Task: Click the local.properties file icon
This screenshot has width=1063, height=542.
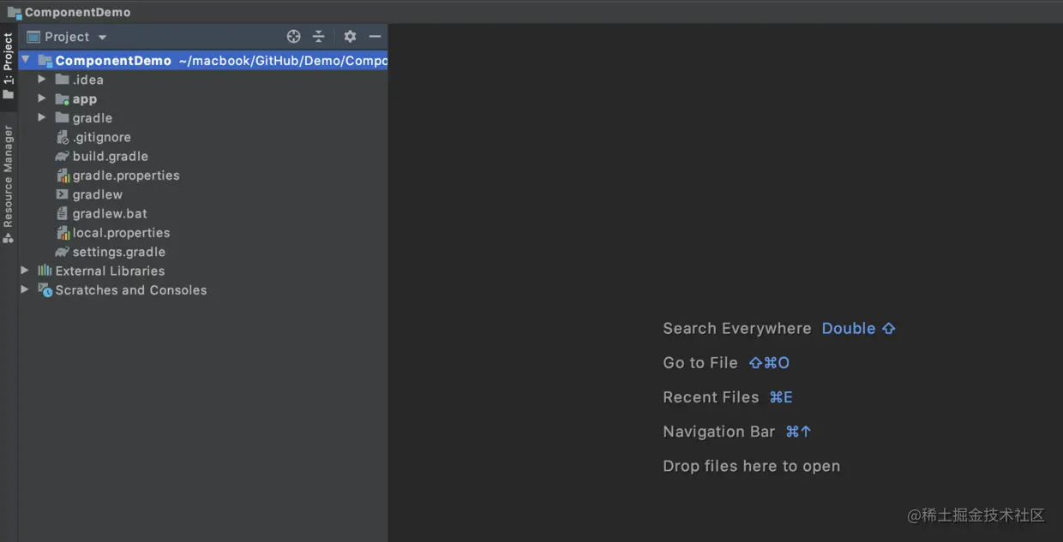Action: pyautogui.click(x=63, y=233)
